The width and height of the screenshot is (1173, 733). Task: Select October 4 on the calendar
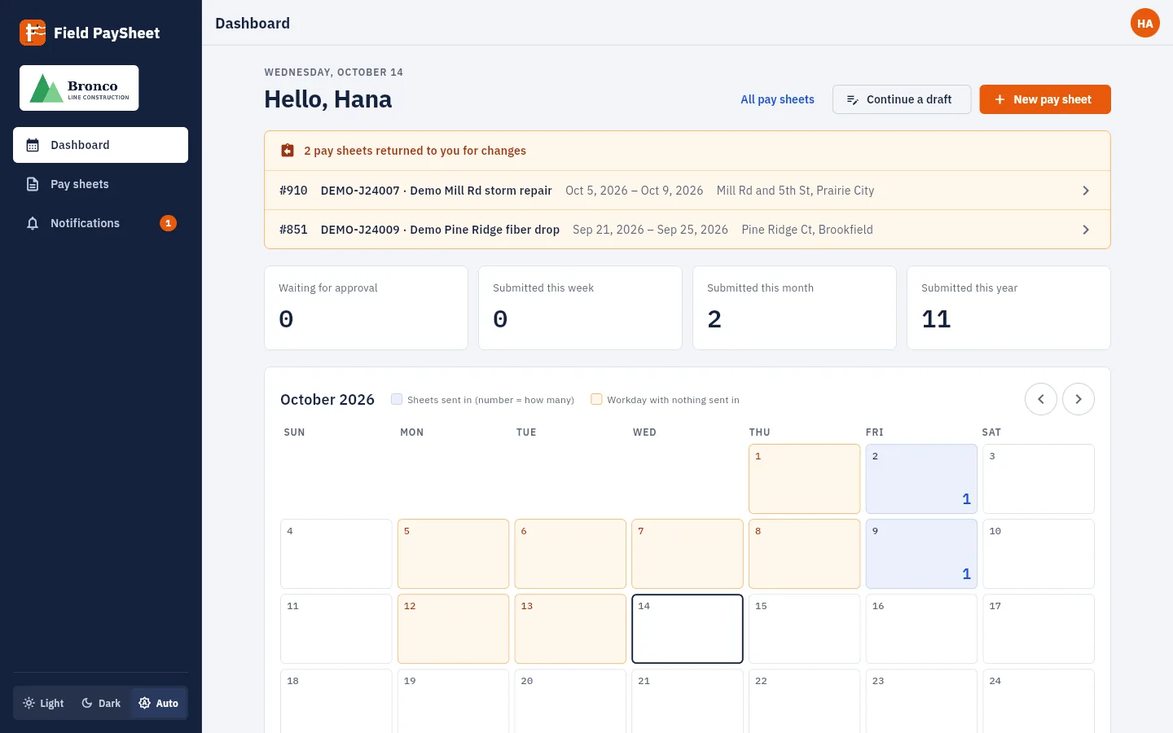(x=336, y=554)
